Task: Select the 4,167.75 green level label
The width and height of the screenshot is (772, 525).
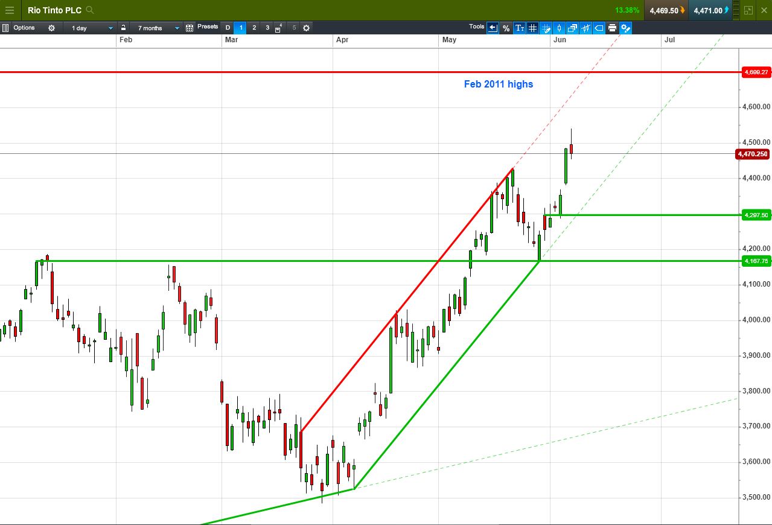Action: pos(756,261)
